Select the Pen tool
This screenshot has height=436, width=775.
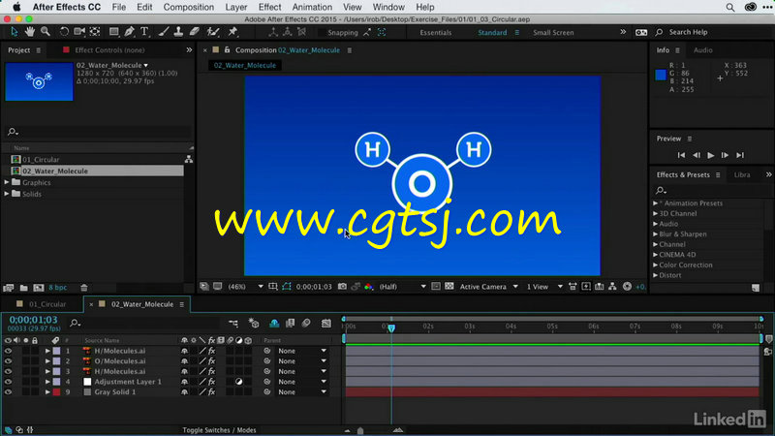pyautogui.click(x=130, y=32)
